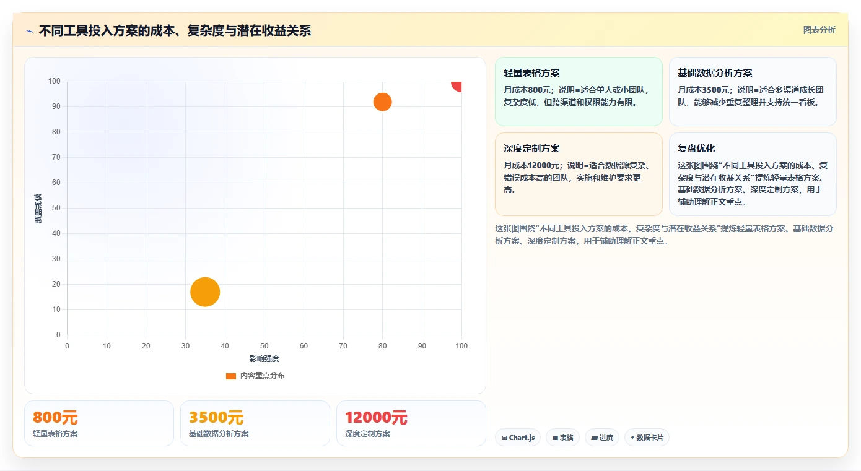Viewport: 861px width, 471px height.
Task: Open the 深度定制方案 description card
Action: point(579,174)
